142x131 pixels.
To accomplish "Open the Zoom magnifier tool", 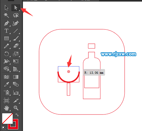I will [16, 108].
